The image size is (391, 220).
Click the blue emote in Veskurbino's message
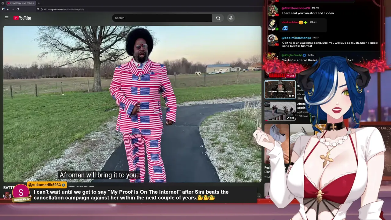click(285, 28)
